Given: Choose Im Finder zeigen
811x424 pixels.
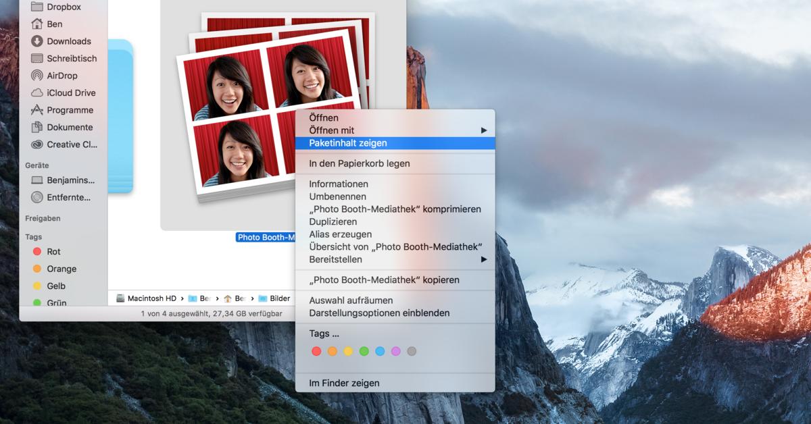Looking at the screenshot, I should click(x=395, y=383).
